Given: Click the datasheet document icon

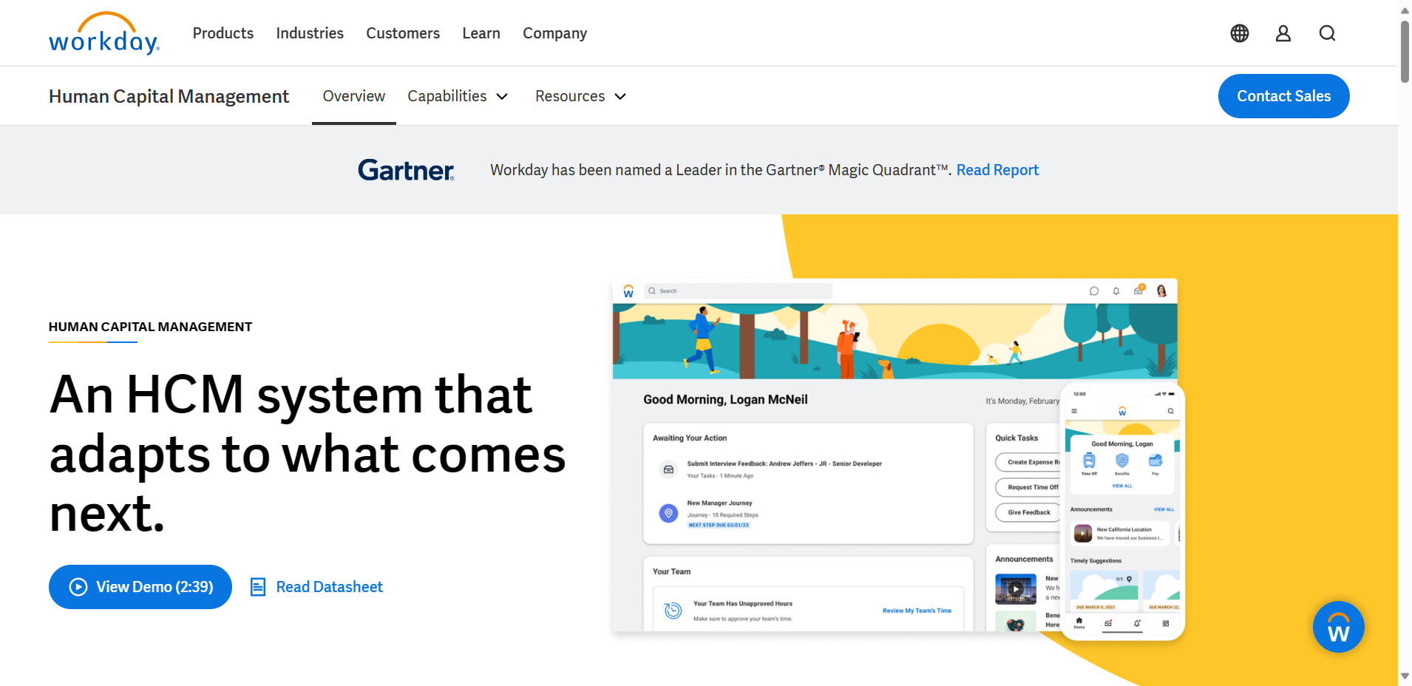Looking at the screenshot, I should click(258, 587).
